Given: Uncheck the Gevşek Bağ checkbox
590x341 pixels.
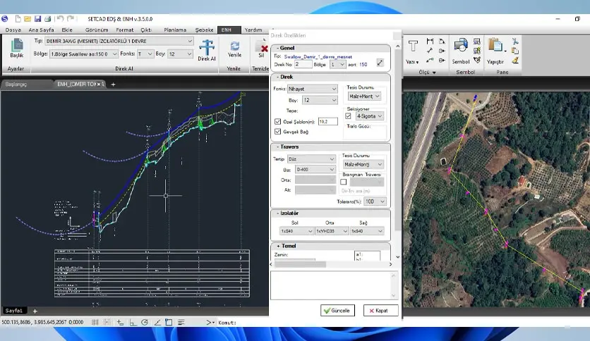Looking at the screenshot, I should click(x=277, y=132).
